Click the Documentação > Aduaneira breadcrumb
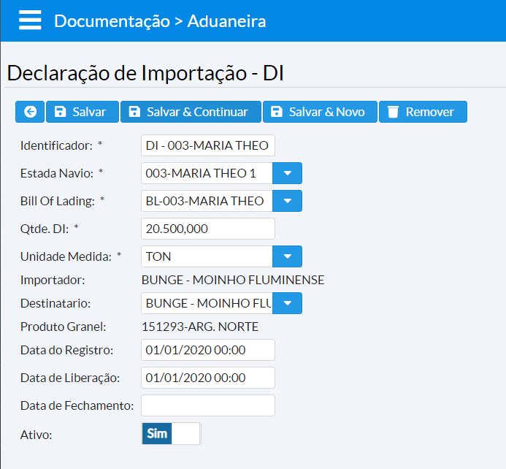Screen dimensions: 506x469 [160, 21]
